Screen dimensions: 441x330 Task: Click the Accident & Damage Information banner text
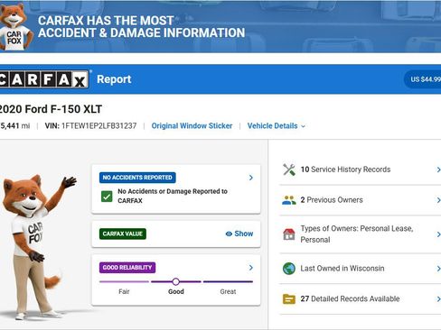click(x=141, y=32)
